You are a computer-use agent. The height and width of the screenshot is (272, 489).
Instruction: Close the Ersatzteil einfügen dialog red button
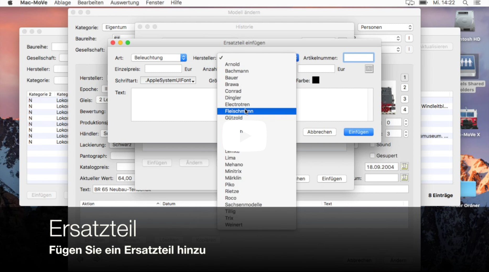(x=113, y=43)
